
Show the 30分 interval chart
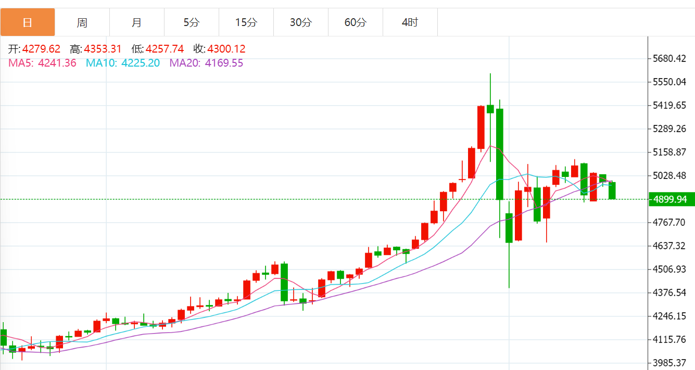coord(300,22)
